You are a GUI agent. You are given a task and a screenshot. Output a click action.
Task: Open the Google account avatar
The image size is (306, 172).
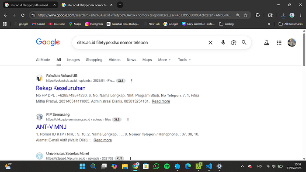point(292,43)
